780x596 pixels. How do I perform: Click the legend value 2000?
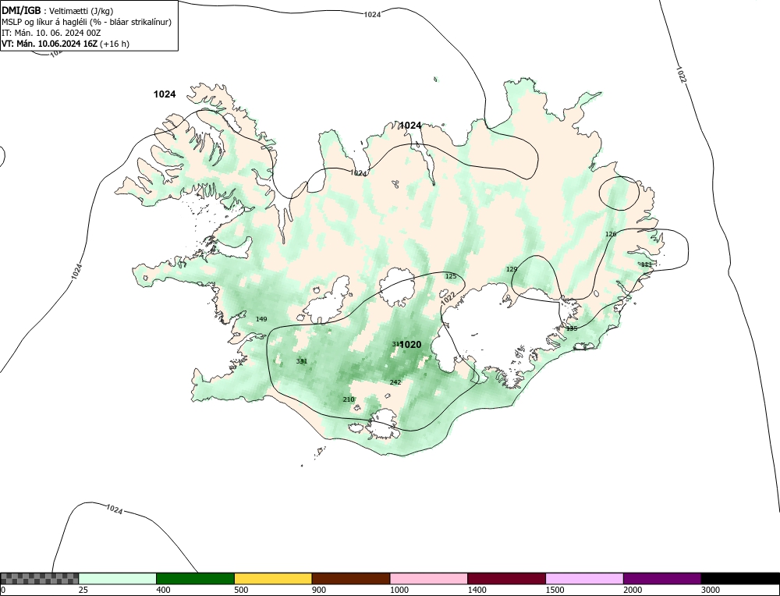click(x=633, y=590)
